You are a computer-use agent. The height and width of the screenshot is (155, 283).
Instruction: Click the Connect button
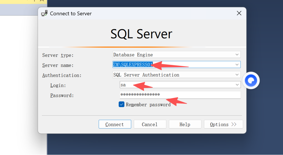[115, 124]
